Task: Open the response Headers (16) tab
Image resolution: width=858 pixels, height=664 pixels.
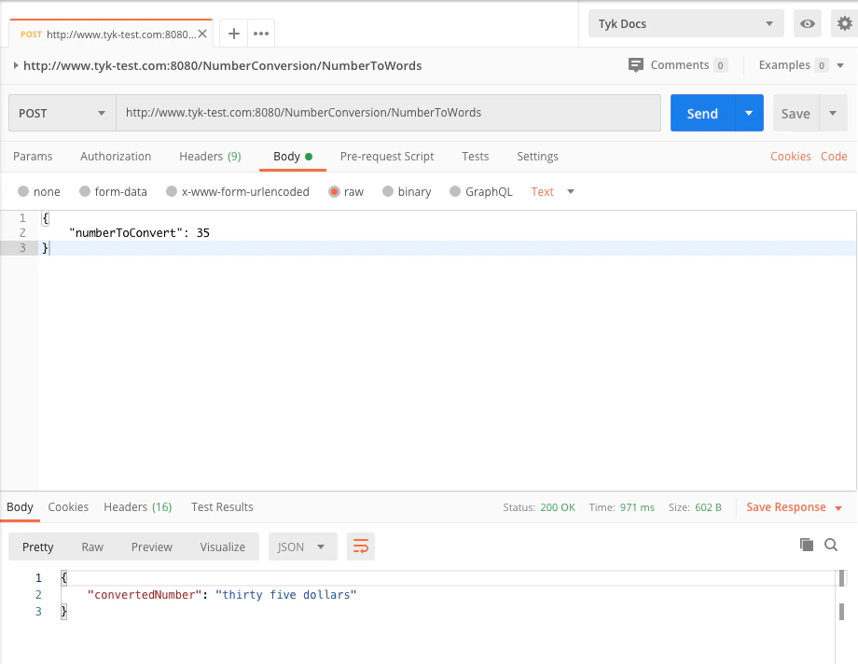Action: (x=138, y=507)
